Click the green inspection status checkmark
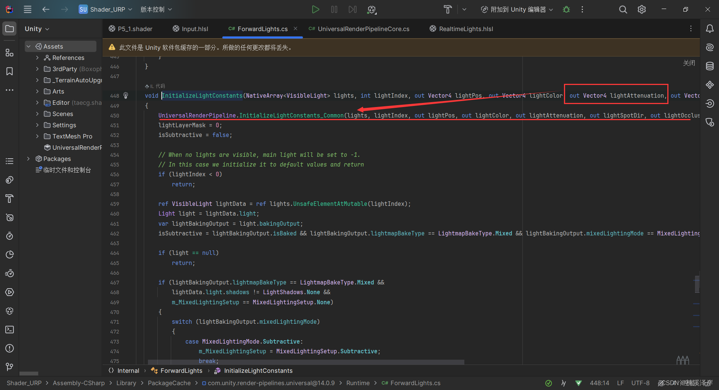 [x=549, y=383]
